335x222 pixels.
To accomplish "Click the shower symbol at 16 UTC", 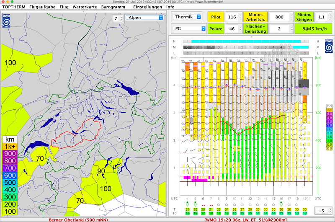I will tap(281, 204).
